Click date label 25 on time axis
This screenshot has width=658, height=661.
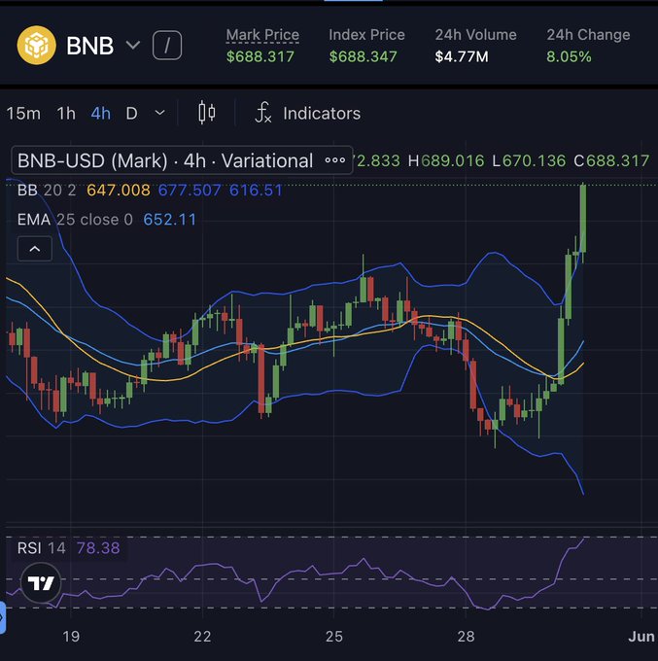point(333,636)
